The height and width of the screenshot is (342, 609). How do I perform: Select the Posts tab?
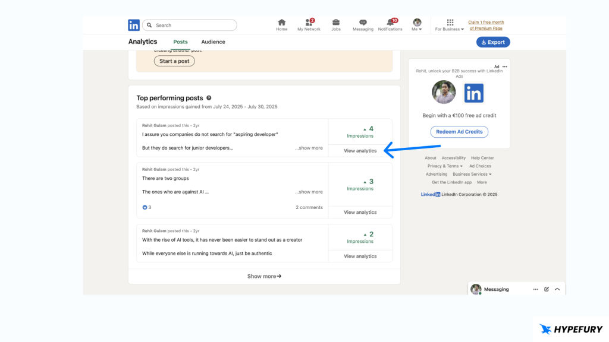180,42
